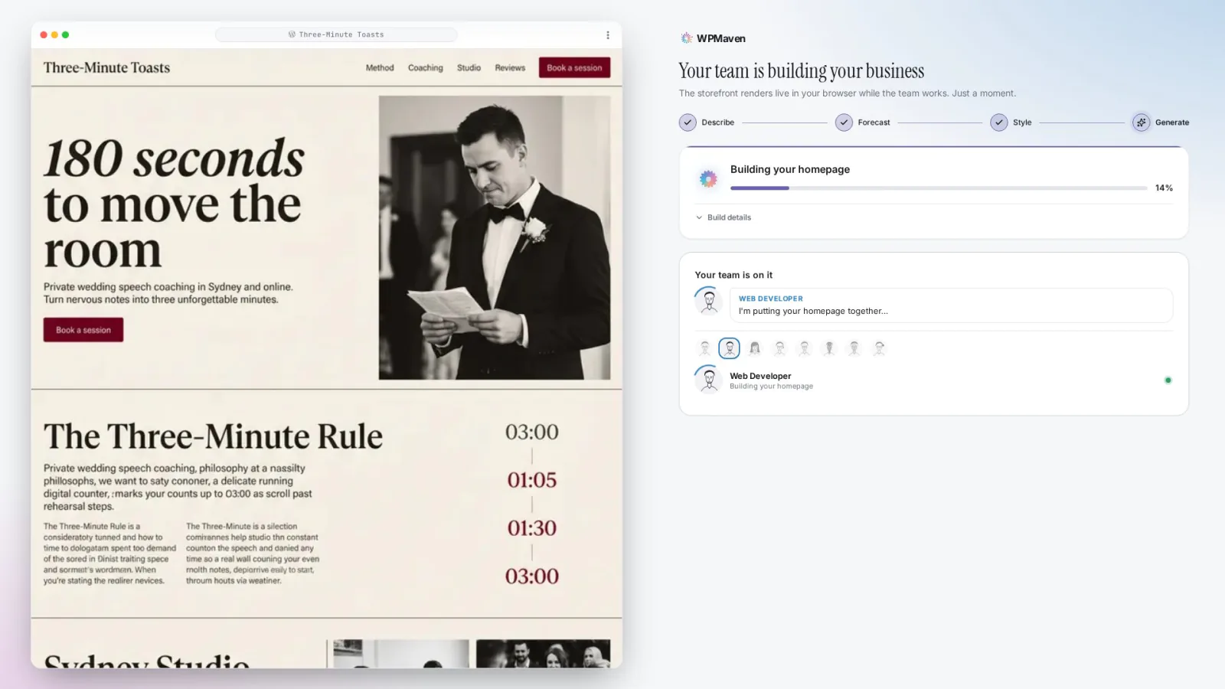
Task: Click the avatar beside the Web Developer message bubble
Action: coord(709,302)
